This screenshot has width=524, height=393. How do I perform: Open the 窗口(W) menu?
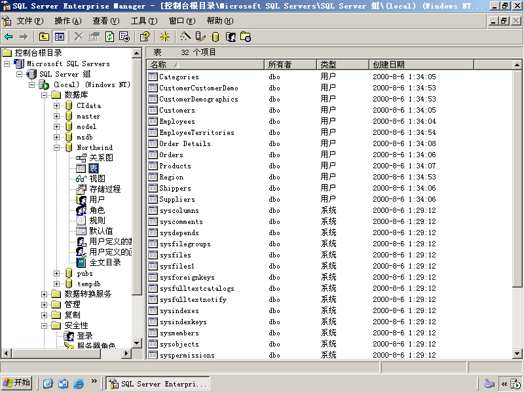(182, 21)
